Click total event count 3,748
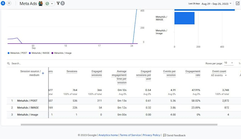241x139 pixels. (x=226, y=90)
